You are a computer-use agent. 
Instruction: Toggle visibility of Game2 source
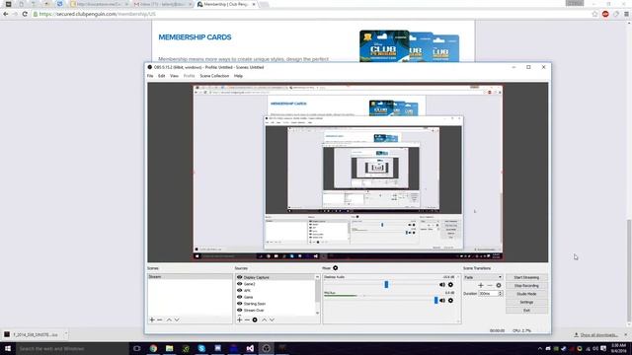click(x=239, y=284)
